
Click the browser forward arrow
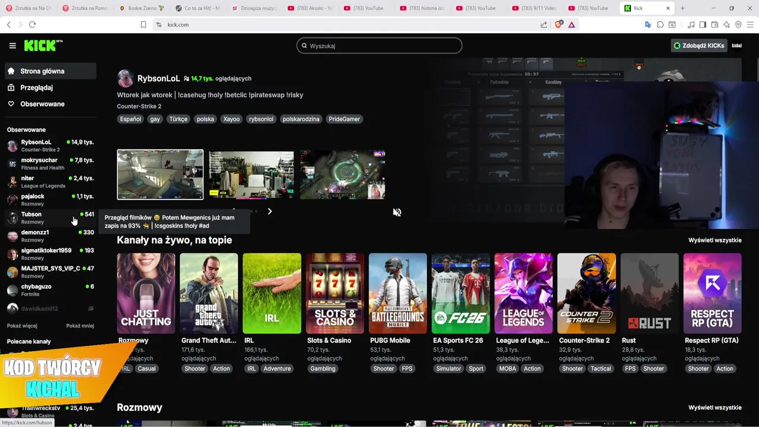tap(20, 24)
